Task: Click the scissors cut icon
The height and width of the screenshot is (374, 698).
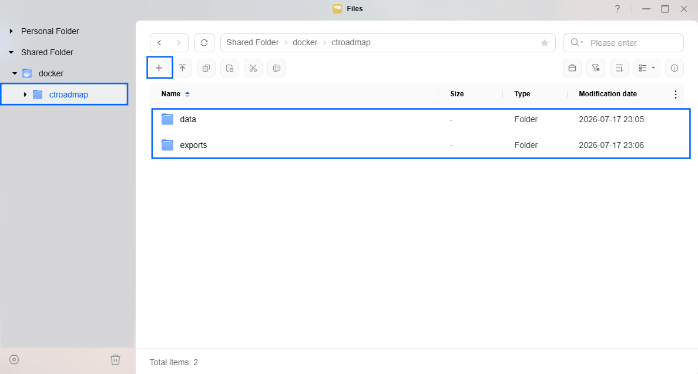Action: coord(253,68)
